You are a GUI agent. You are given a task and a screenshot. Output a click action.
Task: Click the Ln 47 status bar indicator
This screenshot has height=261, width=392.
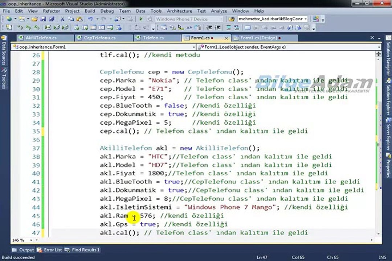coord(262,257)
